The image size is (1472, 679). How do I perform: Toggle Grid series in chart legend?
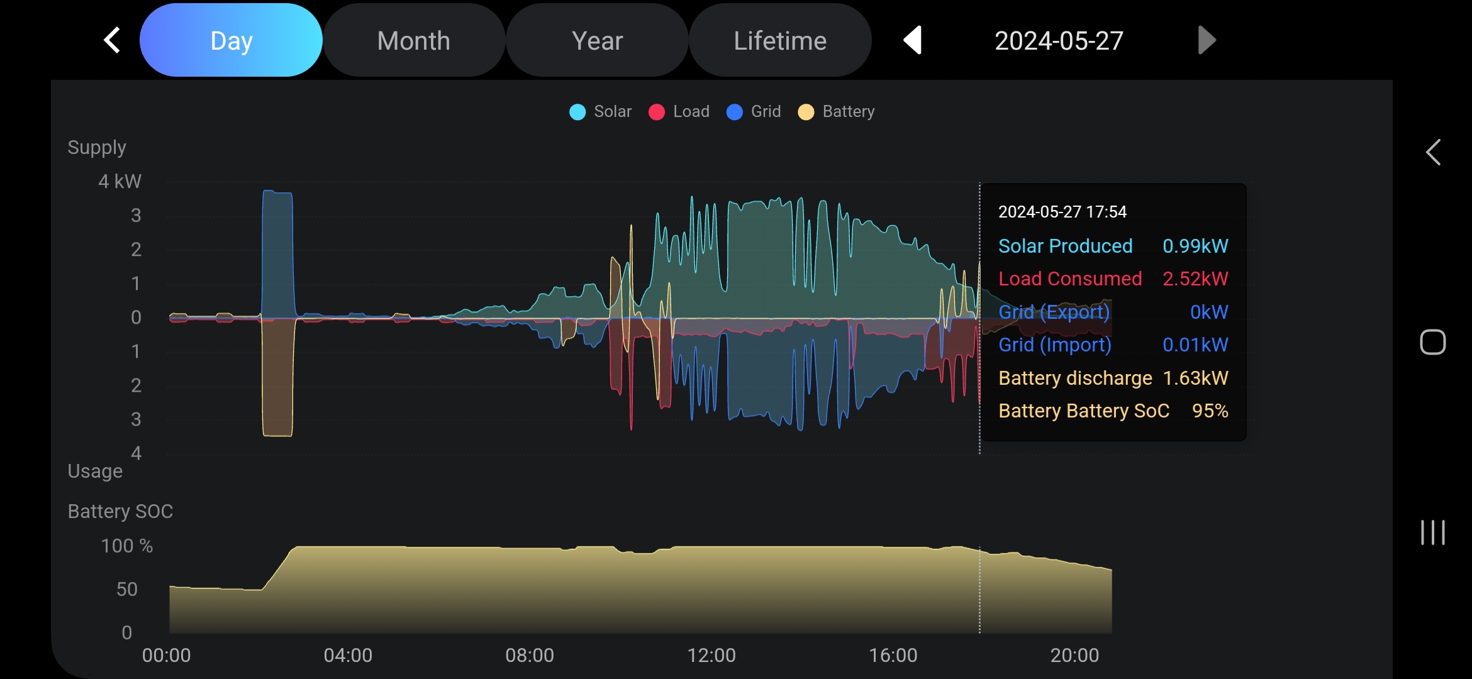pos(765,112)
